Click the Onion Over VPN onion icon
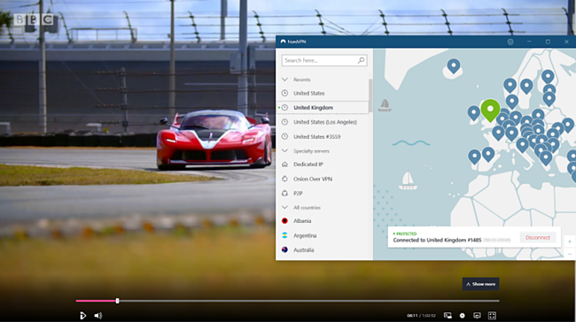Screen dimensions: 576x322 (284, 179)
